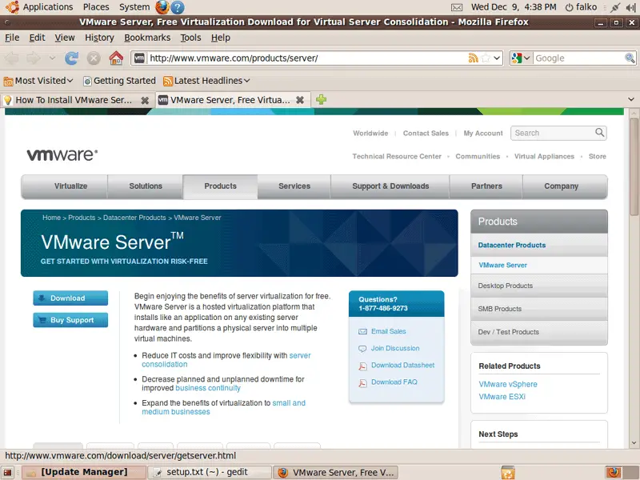This screenshot has height=480, width=640.
Task: Open the Support & Downloads nav tab
Action: click(x=390, y=186)
